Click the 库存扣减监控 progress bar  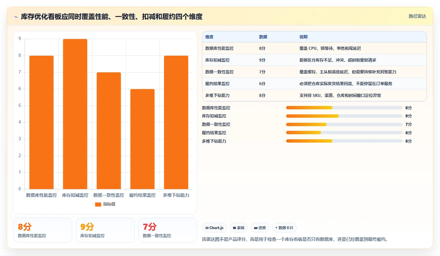click(x=344, y=116)
